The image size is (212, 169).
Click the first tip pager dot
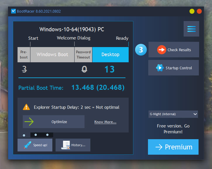click(24, 135)
